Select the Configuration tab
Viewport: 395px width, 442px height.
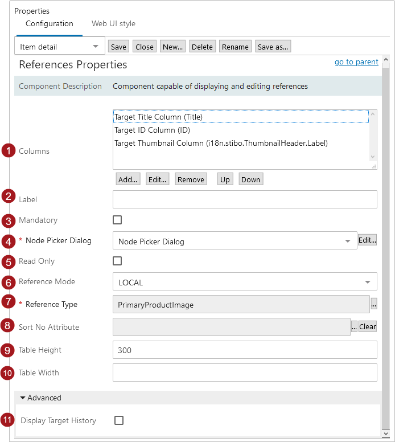pos(50,24)
